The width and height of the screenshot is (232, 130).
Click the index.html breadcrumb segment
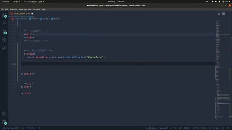19,19
